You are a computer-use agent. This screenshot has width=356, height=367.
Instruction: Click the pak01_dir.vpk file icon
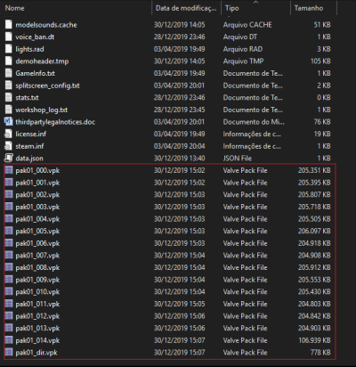tap(9, 353)
